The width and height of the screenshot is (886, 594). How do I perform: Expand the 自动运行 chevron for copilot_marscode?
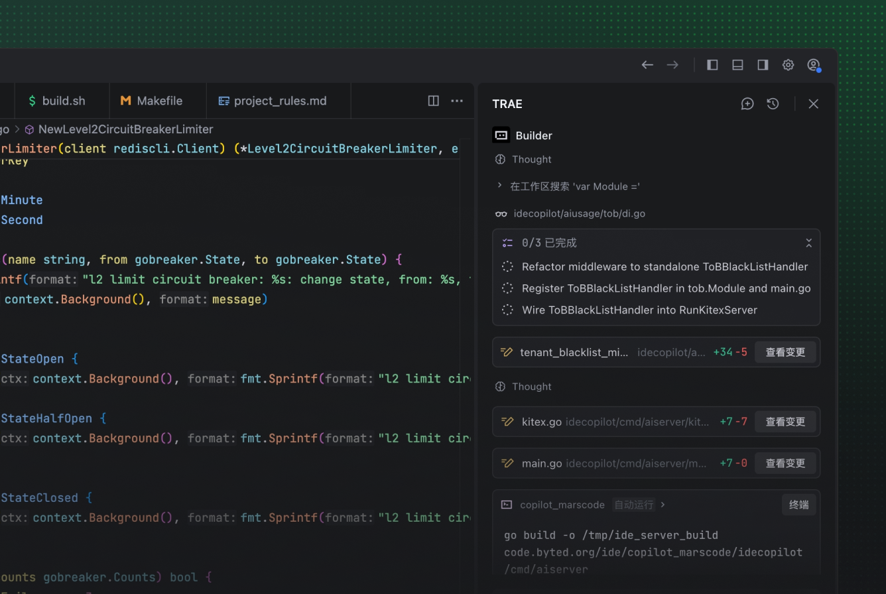[663, 505]
